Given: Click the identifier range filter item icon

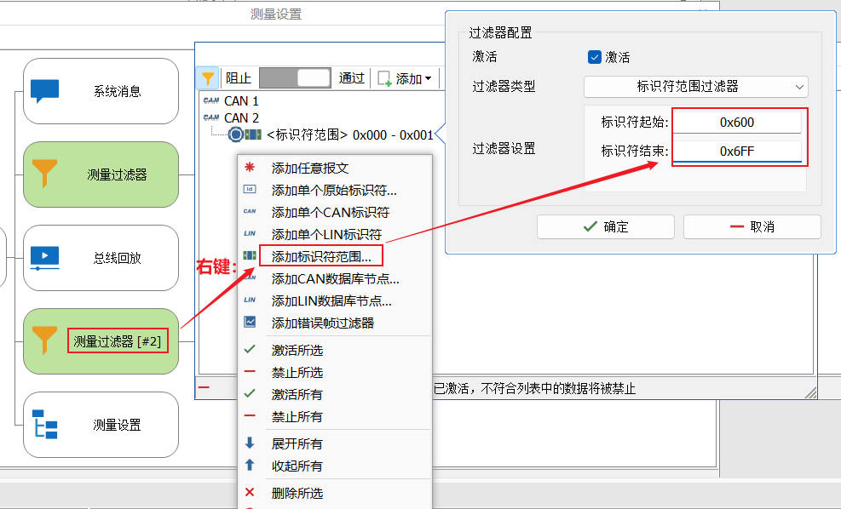Looking at the screenshot, I should [253, 134].
